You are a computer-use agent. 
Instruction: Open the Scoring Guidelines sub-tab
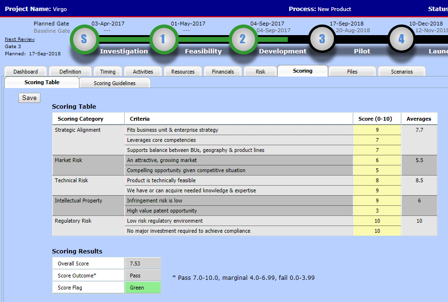(x=115, y=83)
